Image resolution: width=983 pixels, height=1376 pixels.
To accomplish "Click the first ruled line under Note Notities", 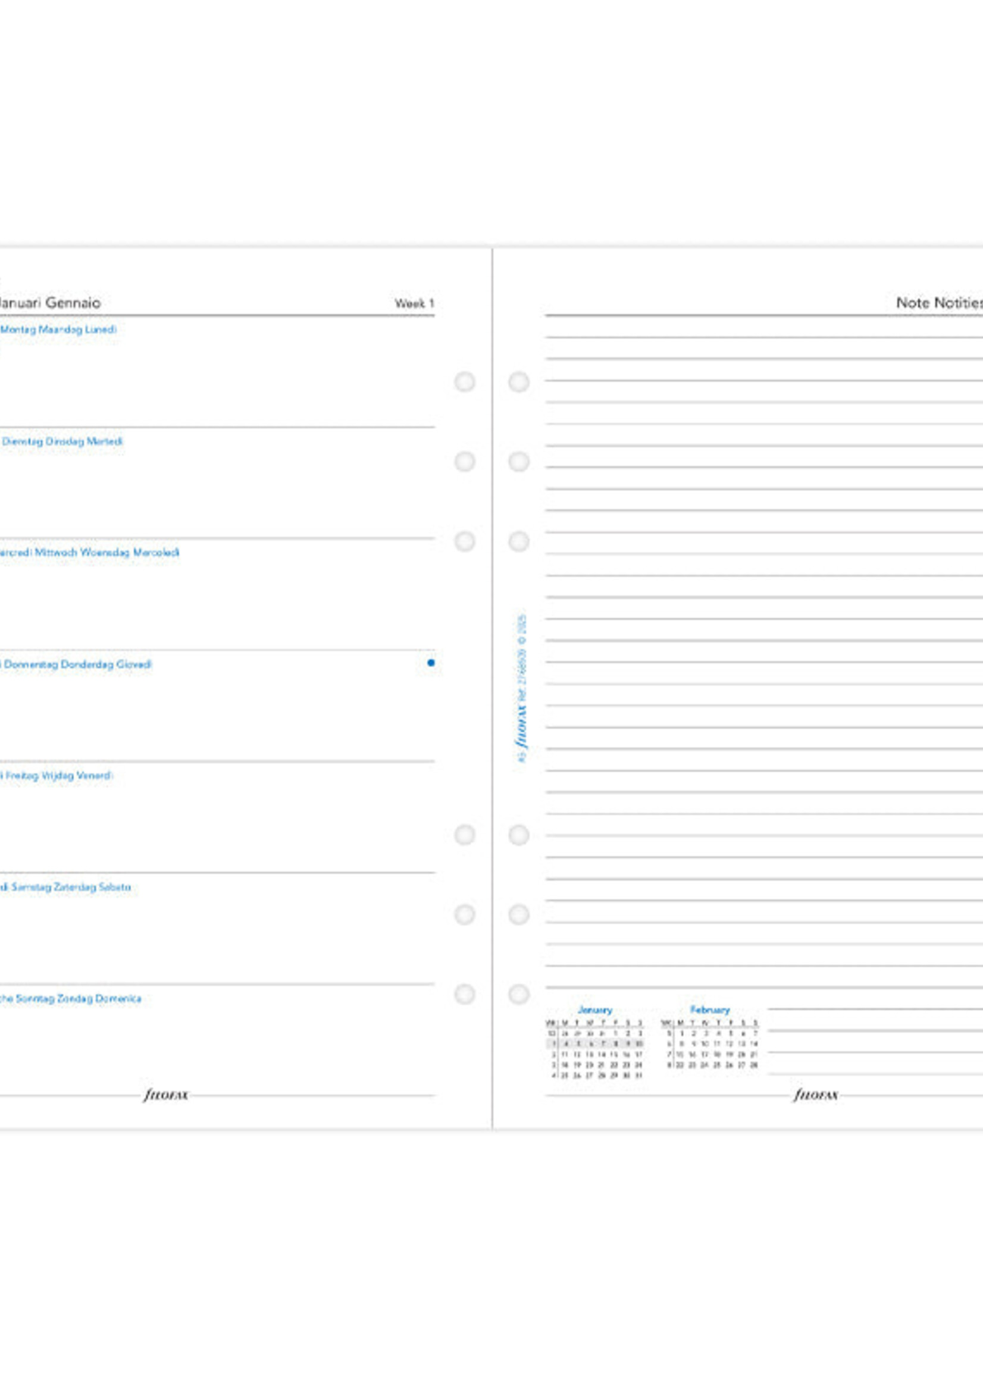I will pyautogui.click(x=764, y=337).
